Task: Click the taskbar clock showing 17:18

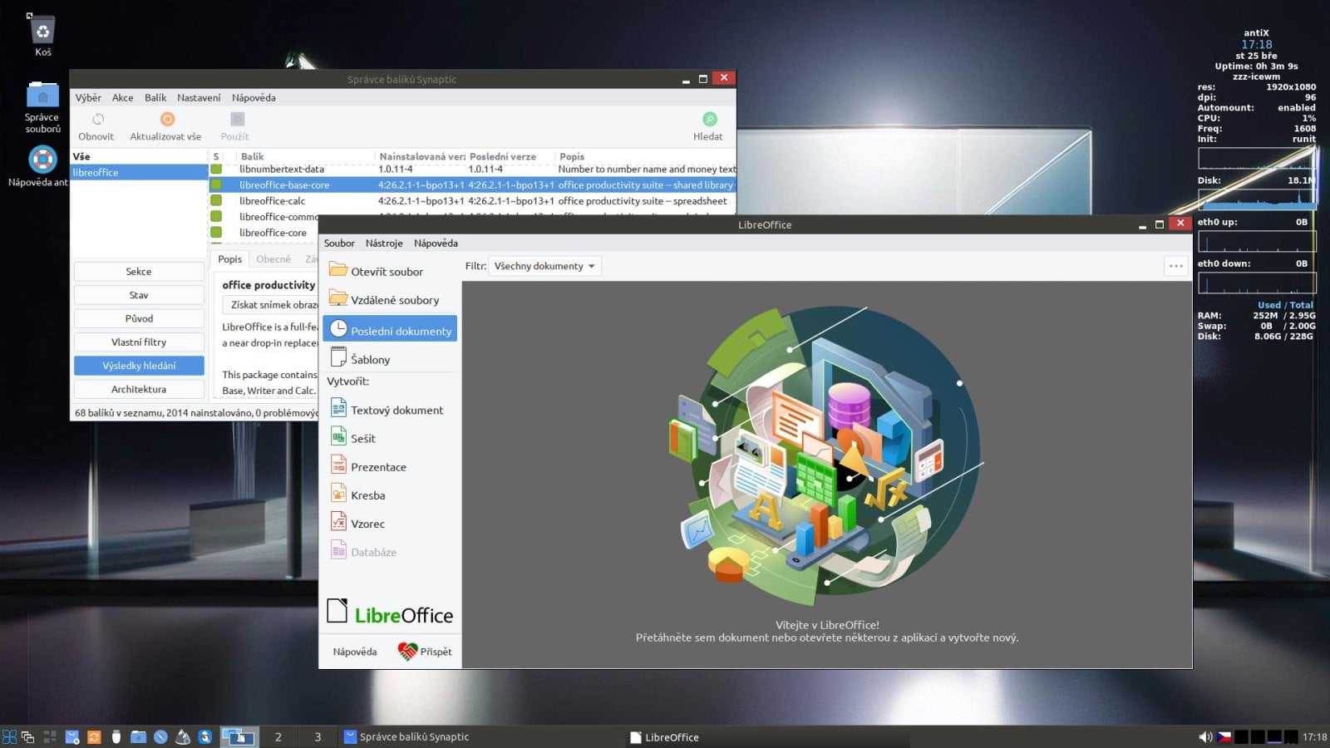Action: [1314, 736]
